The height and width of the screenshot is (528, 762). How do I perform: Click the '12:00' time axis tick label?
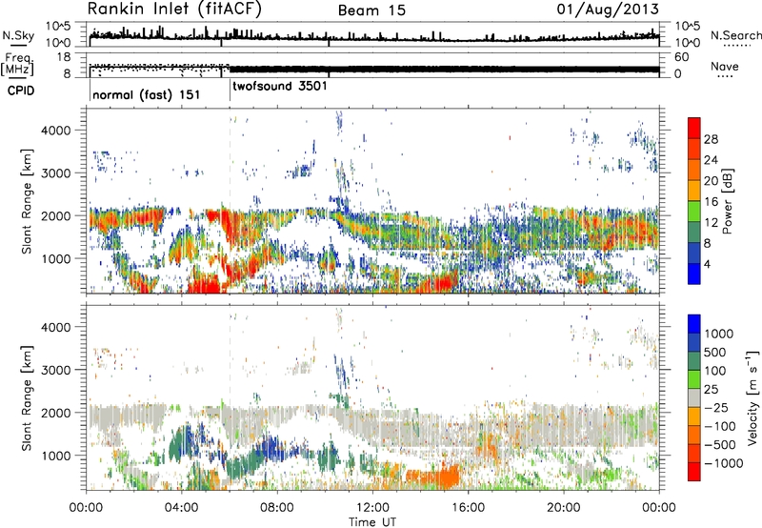tap(372, 508)
